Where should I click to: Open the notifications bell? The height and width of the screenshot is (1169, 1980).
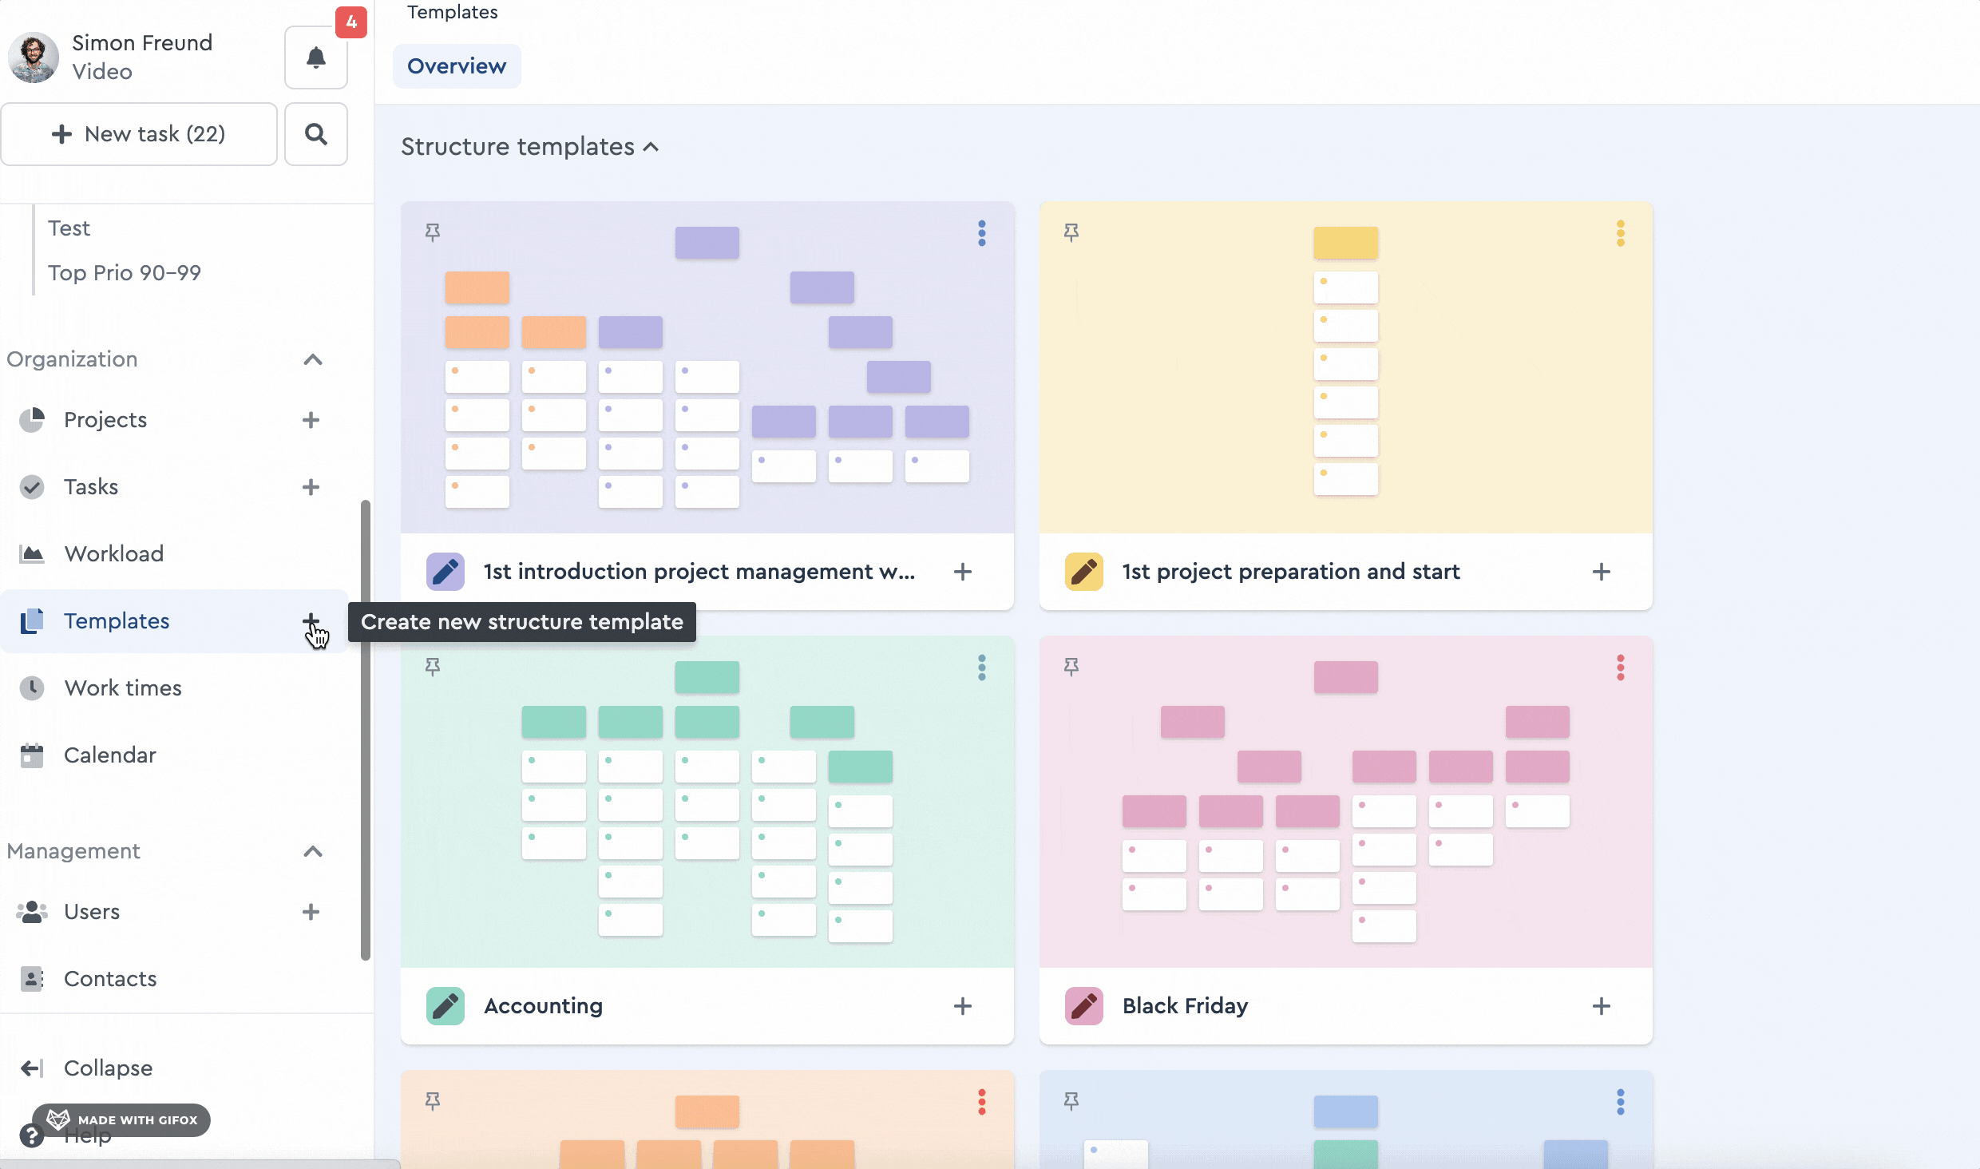coord(315,57)
